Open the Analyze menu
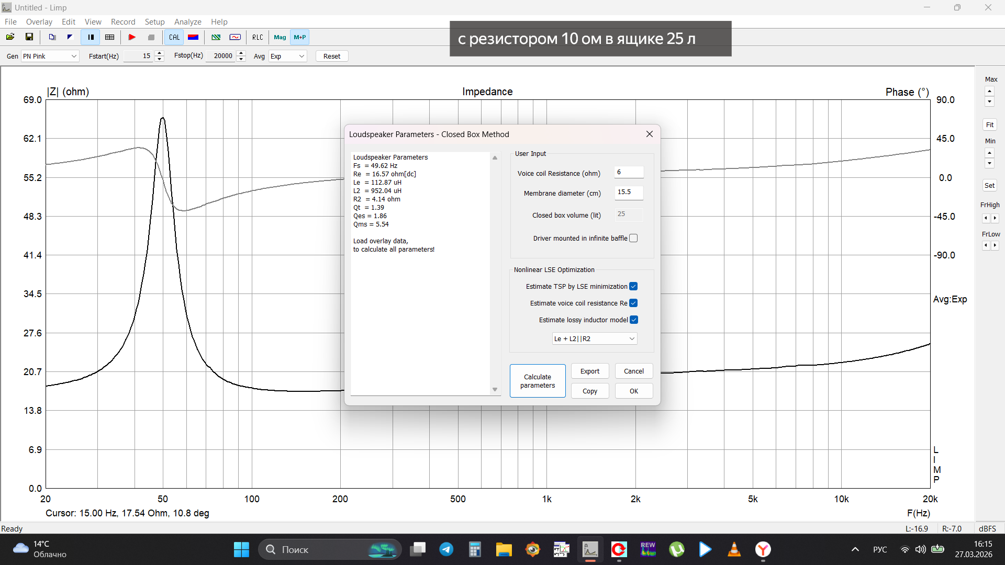Screen dimensions: 1005x565 click(187, 22)
